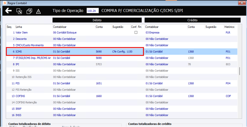Select credit account 1368 on PIS row

point(191,83)
